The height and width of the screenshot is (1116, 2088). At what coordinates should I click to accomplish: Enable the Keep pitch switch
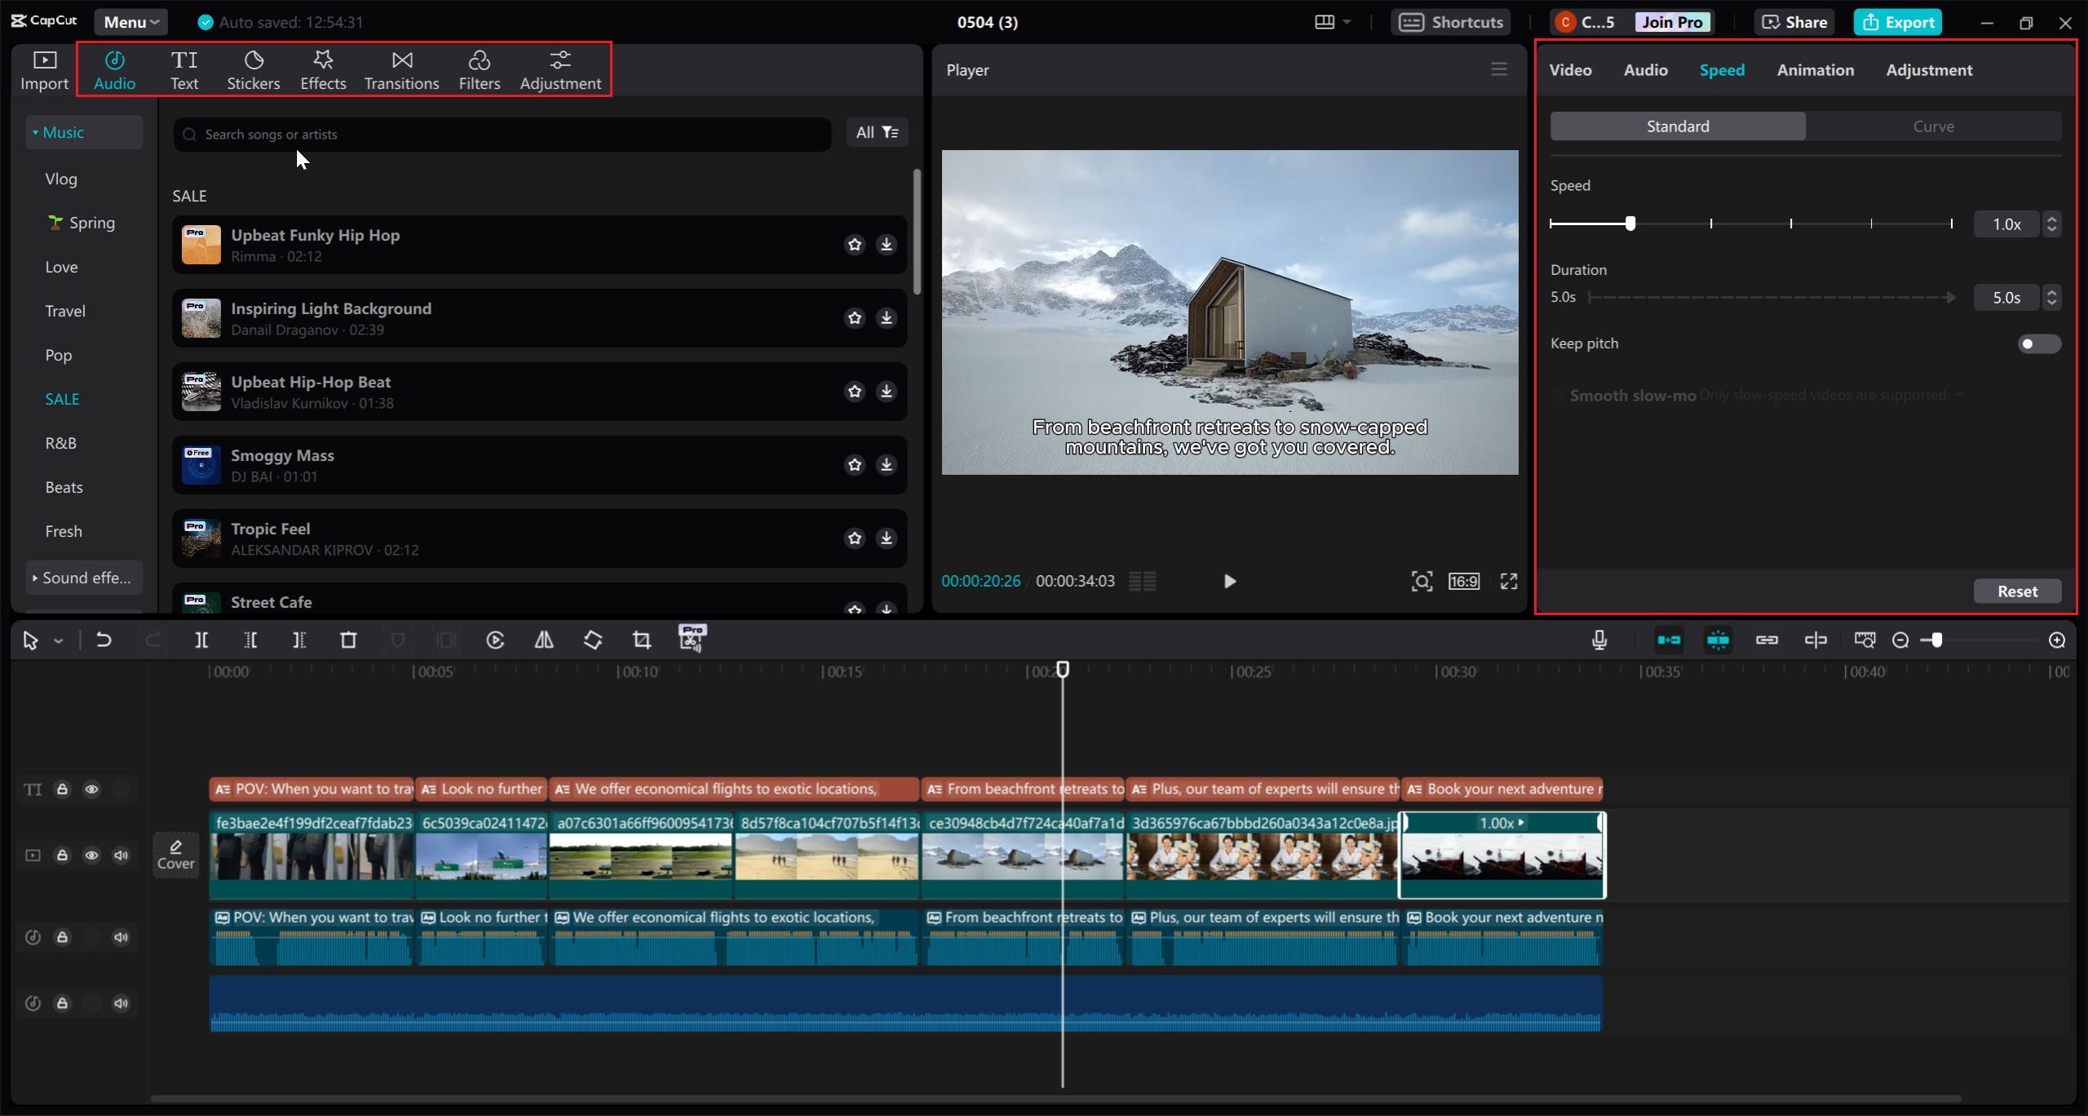click(x=2037, y=343)
